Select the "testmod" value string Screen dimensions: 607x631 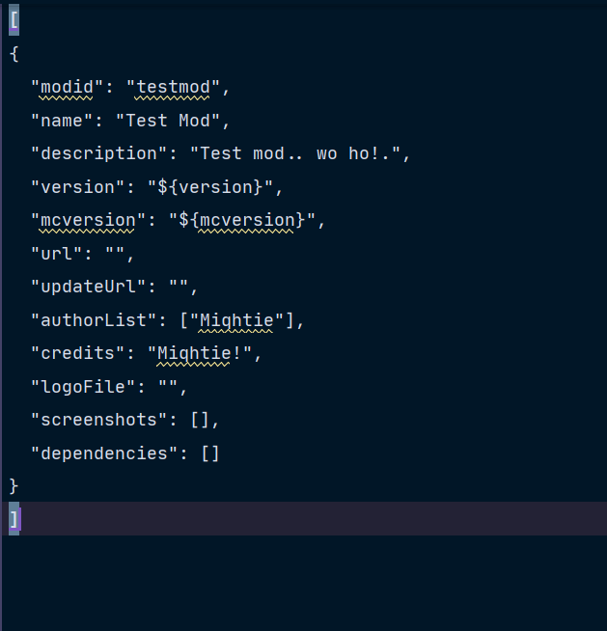pyautogui.click(x=173, y=88)
